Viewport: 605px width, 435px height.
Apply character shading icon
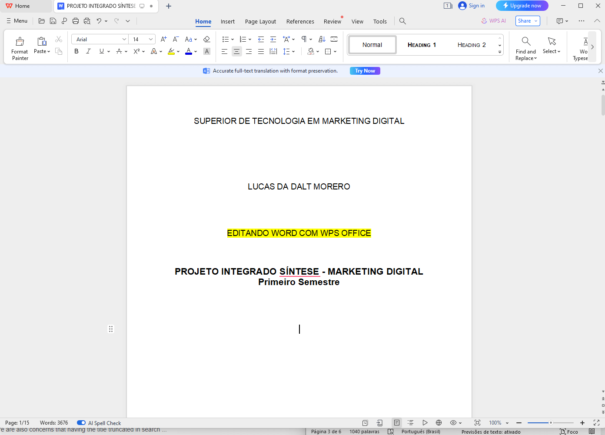[207, 51]
